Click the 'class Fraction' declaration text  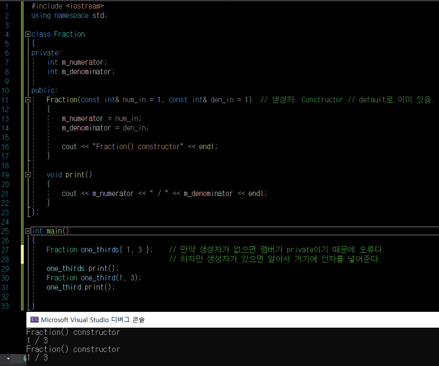[58, 34]
